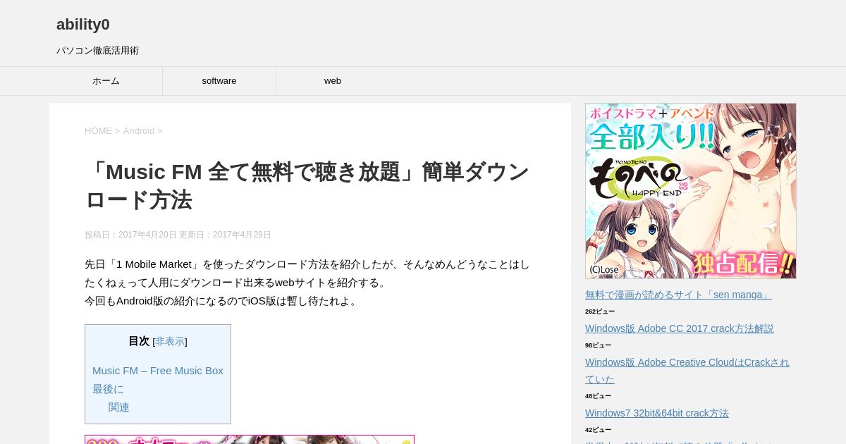This screenshot has width=846, height=444.
Task: Click the 262ビュー view count
Action: tap(600, 312)
